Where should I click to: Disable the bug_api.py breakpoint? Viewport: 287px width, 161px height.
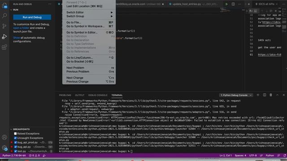(x=16, y=147)
